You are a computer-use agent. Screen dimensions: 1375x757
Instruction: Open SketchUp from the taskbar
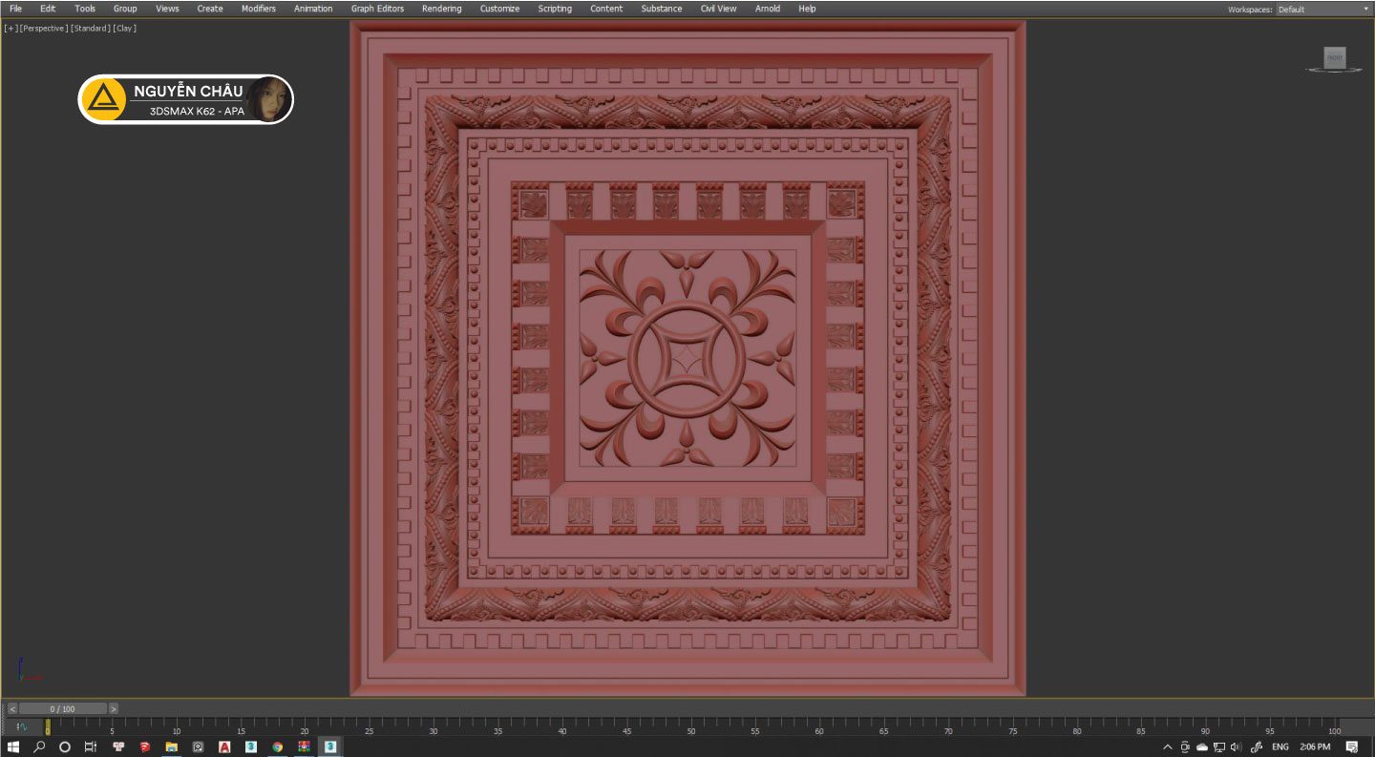pyautogui.click(x=144, y=746)
